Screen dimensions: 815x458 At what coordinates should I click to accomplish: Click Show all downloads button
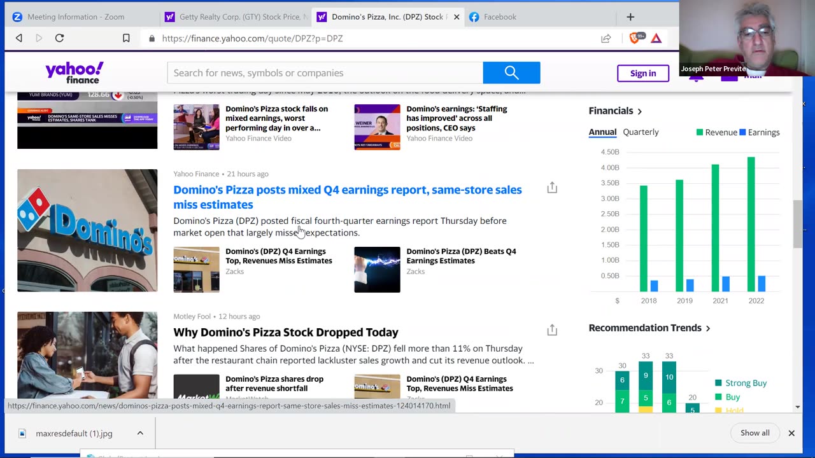point(755,433)
